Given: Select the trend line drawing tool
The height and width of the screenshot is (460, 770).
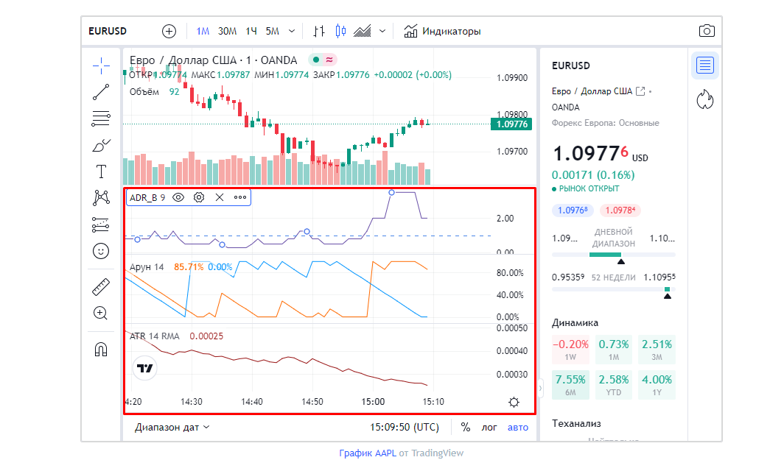Looking at the screenshot, I should 101,92.
